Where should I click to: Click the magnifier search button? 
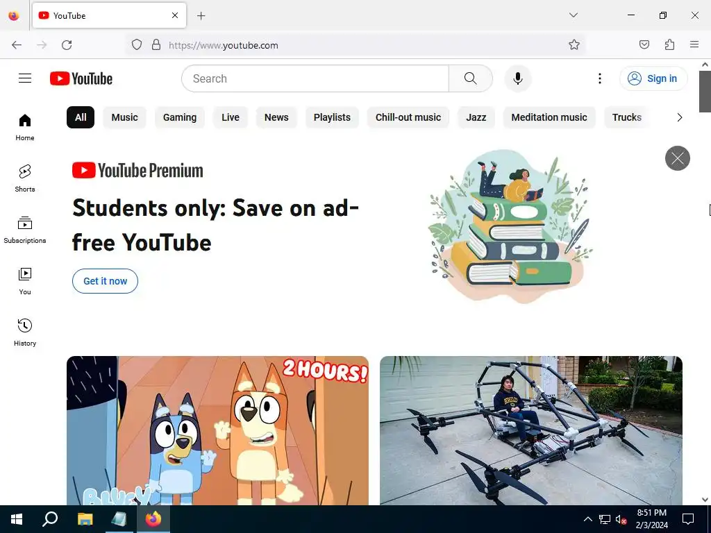pos(471,78)
